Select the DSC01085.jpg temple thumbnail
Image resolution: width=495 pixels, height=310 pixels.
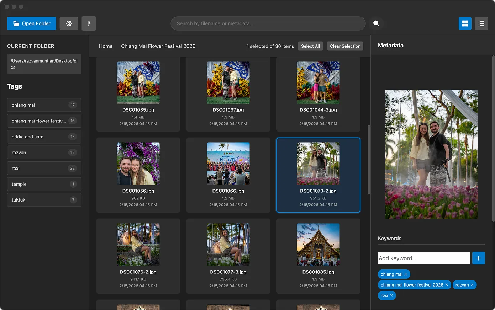pos(318,245)
